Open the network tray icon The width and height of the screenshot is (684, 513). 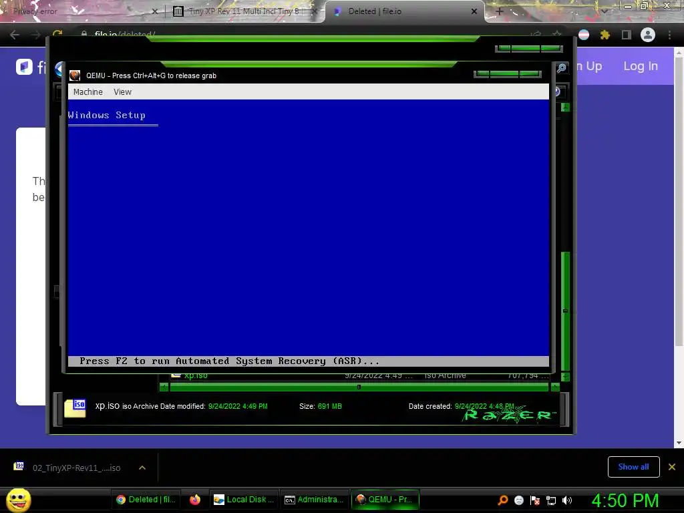coord(551,500)
